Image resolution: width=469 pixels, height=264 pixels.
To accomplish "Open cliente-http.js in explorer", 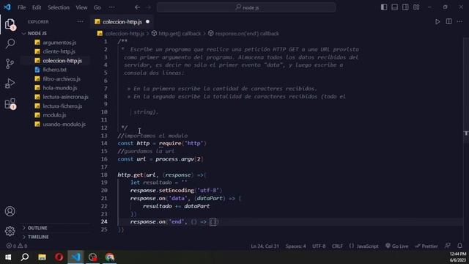I will coord(59,51).
